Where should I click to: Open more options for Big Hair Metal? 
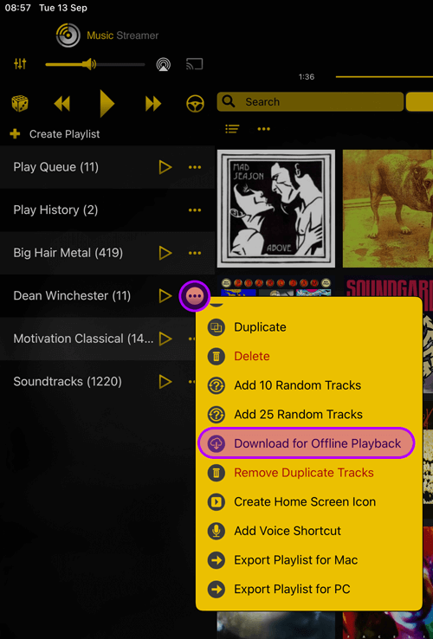[x=195, y=253]
